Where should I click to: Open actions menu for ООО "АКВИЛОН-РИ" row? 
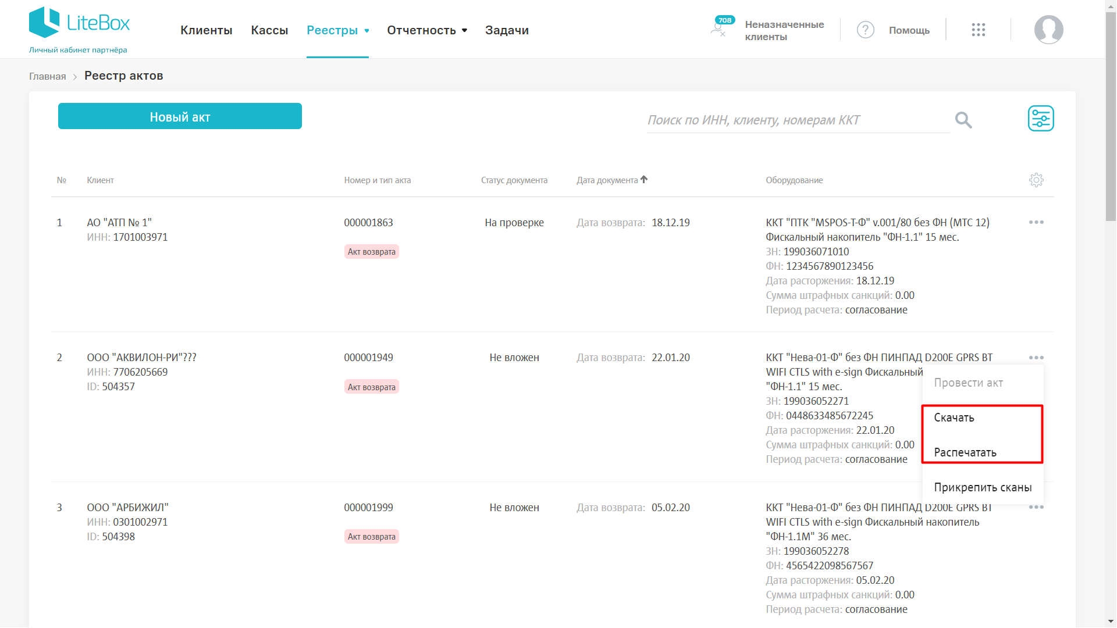(1036, 357)
